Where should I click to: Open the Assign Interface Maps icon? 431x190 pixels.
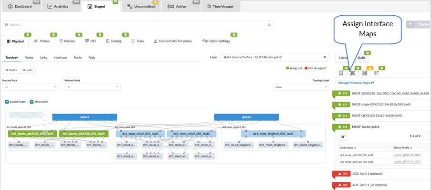[x=353, y=73]
